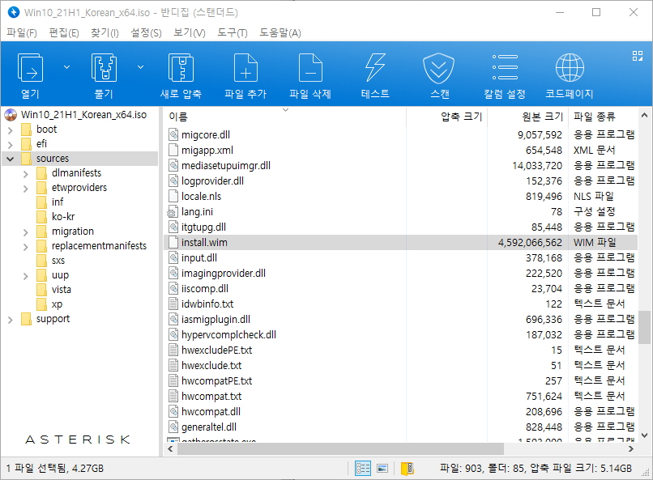Click the idwbinfo.txt file icon
The height and width of the screenshot is (480, 653).
(173, 304)
